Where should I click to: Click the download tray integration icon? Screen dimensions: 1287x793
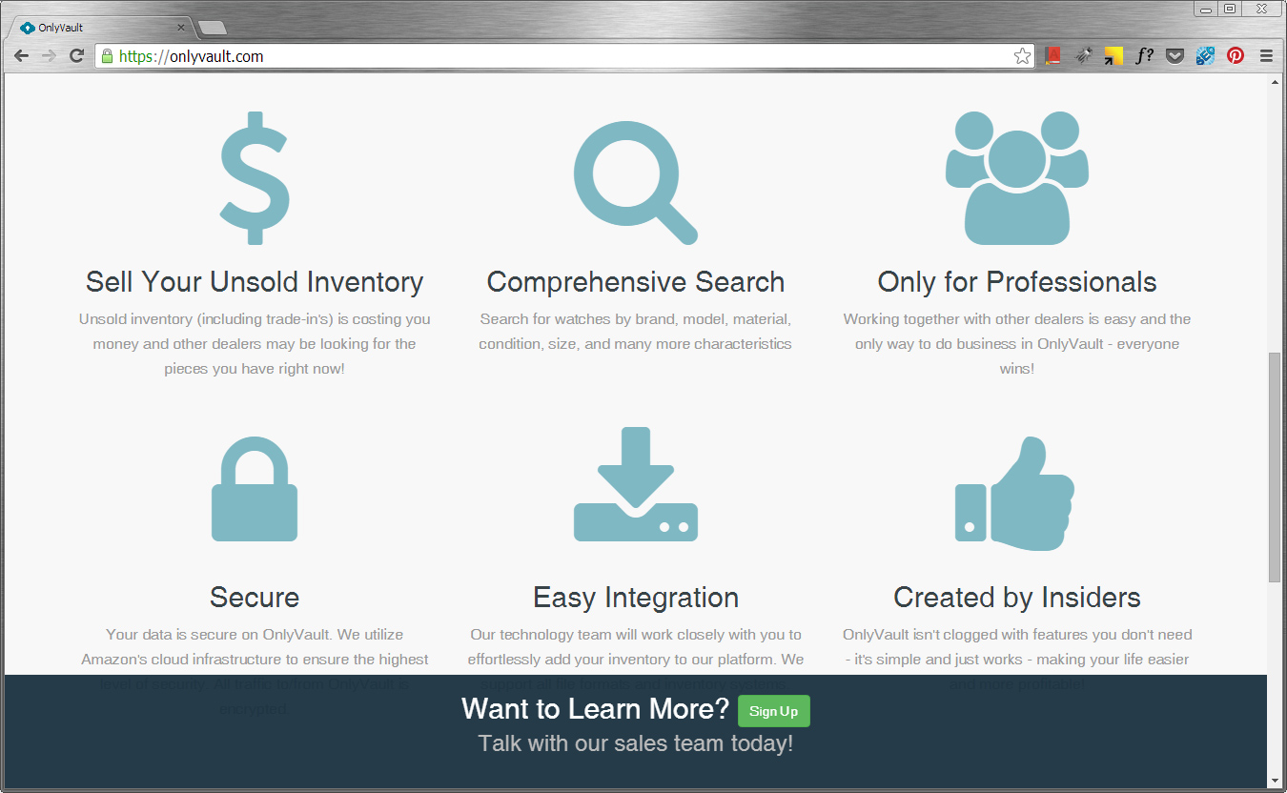(x=636, y=484)
